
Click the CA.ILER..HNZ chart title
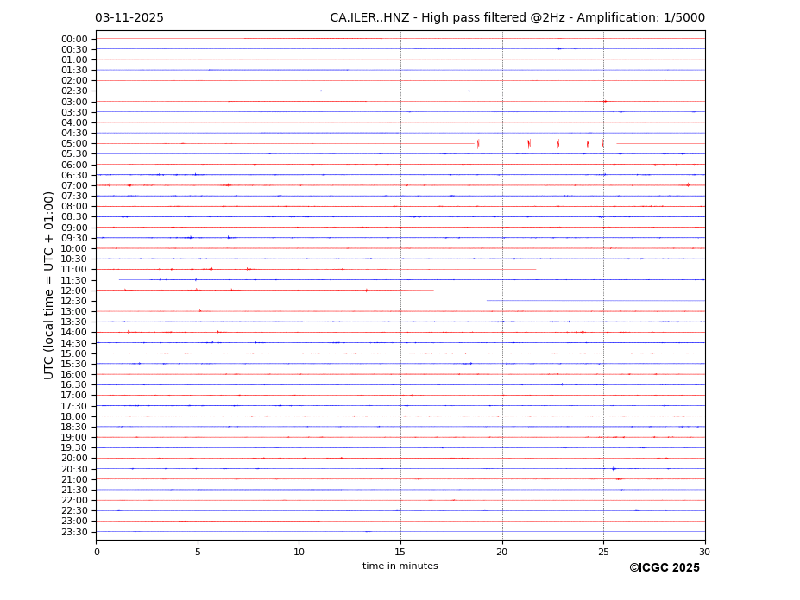517,18
